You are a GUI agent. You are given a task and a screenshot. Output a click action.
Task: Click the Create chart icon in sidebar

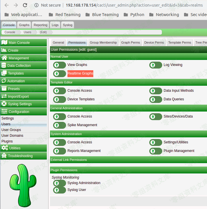[x=4, y=50]
